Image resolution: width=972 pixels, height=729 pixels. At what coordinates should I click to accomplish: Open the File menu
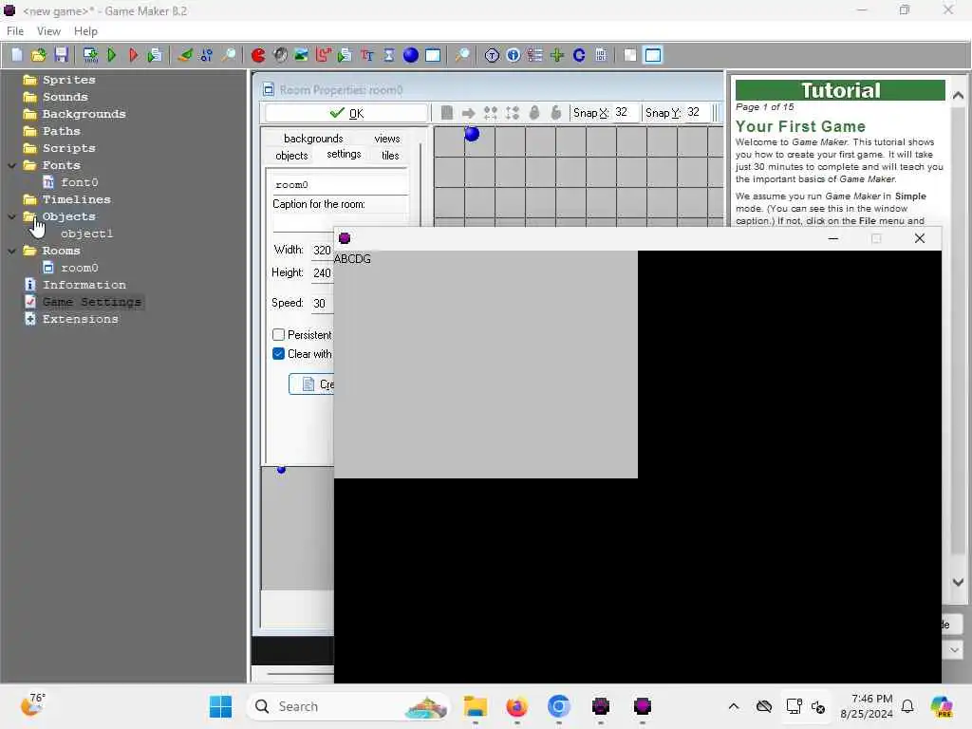15,31
